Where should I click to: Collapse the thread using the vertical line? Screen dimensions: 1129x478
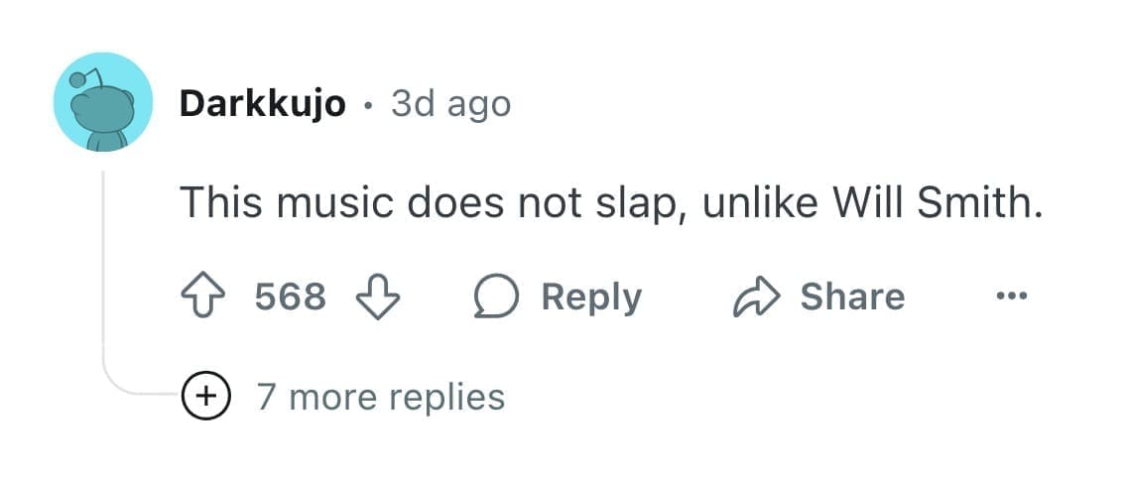tap(103, 268)
